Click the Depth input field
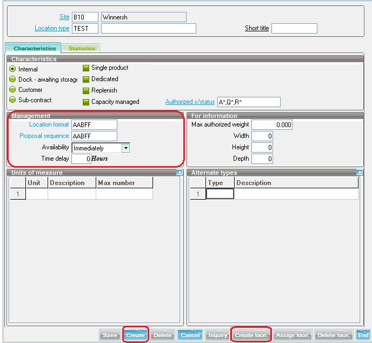This screenshot has height=343, width=372. (x=262, y=159)
